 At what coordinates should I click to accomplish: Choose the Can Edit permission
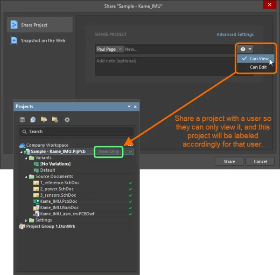click(256, 67)
